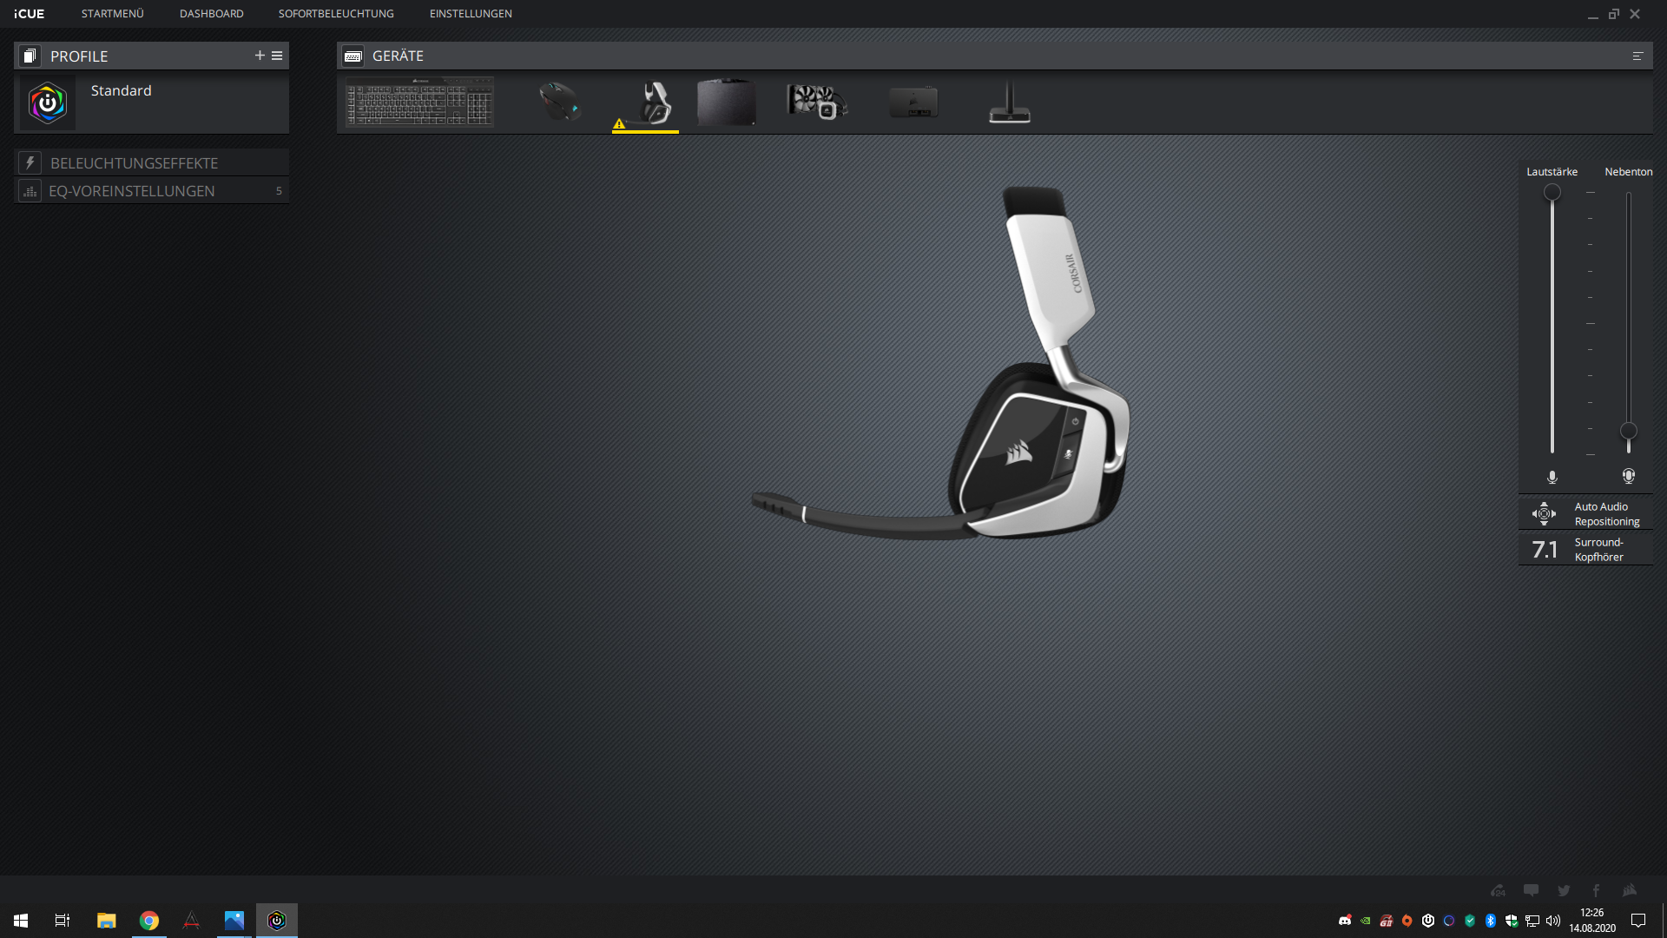Select the gaming mouse device icon
This screenshot has width=1667, height=938.
click(x=560, y=102)
